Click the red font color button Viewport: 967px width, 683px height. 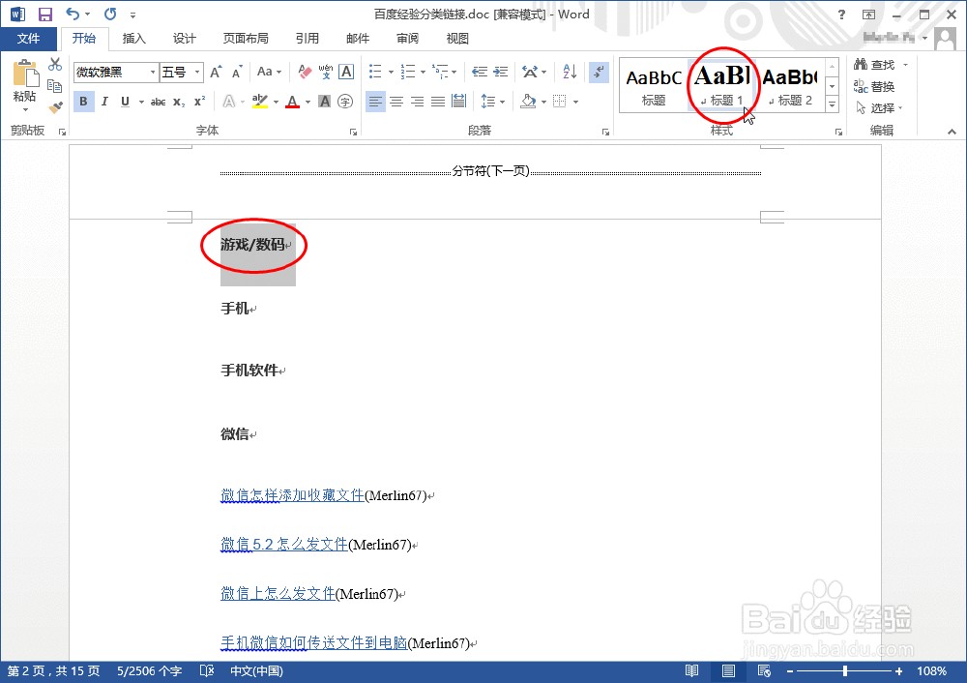[292, 102]
